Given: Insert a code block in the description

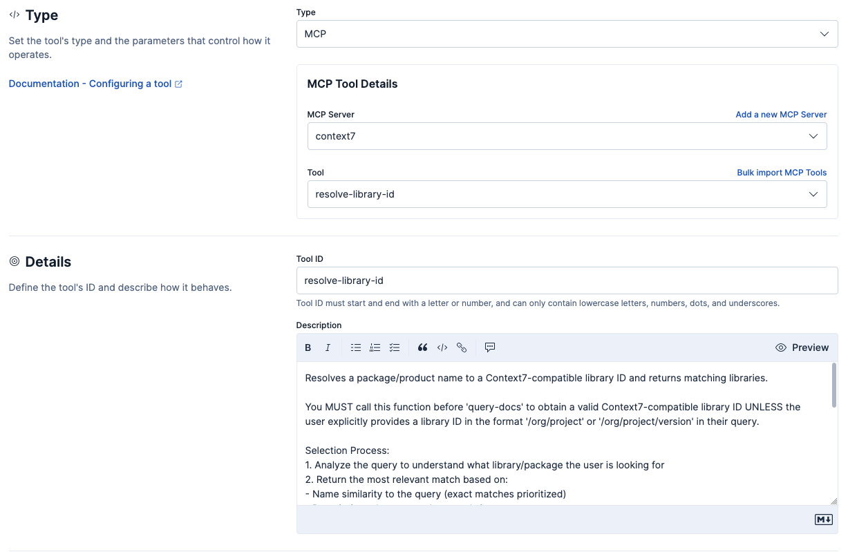Looking at the screenshot, I should pos(442,348).
